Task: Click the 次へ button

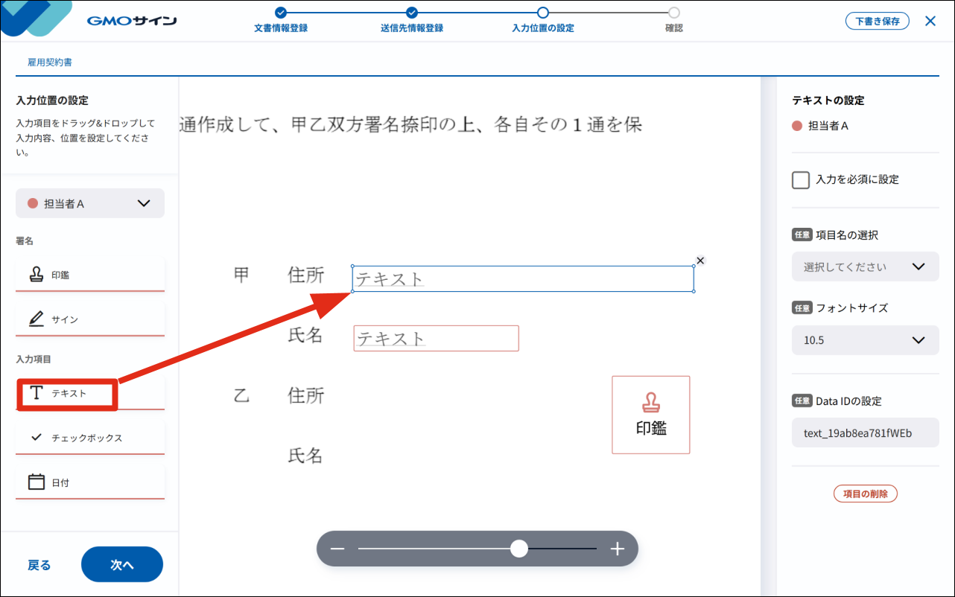Action: (x=122, y=565)
